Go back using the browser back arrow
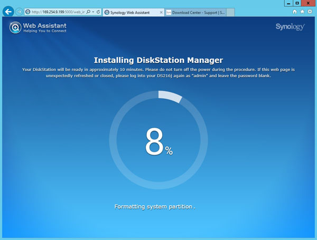 [x=8, y=12]
